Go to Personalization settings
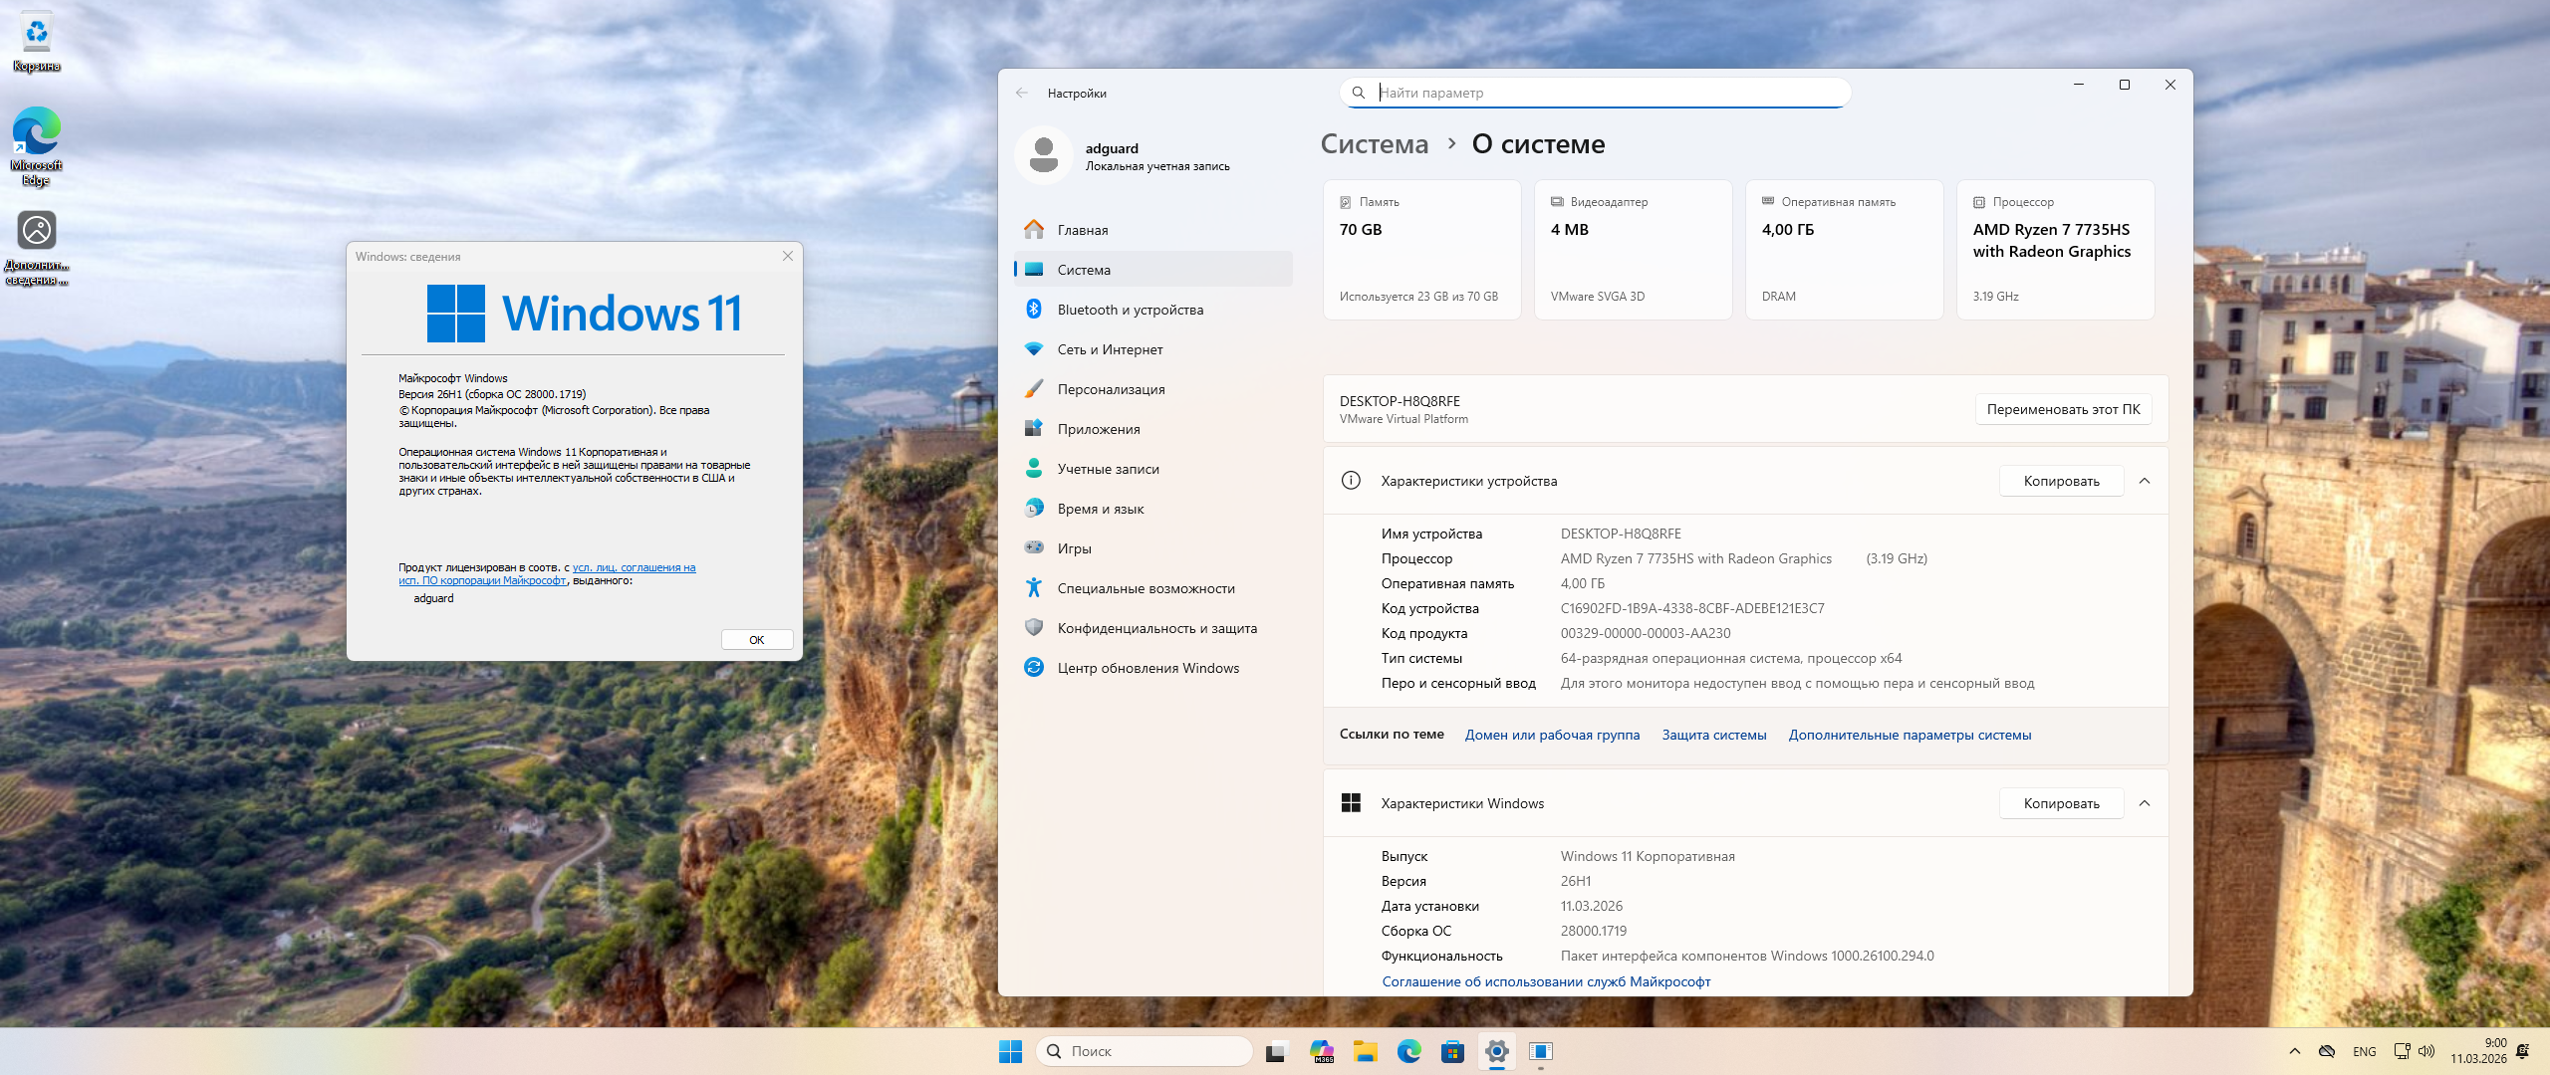This screenshot has height=1075, width=2550. tap(1111, 389)
